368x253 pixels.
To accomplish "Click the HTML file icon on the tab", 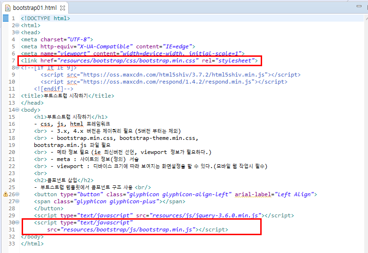I will click(x=8, y=8).
